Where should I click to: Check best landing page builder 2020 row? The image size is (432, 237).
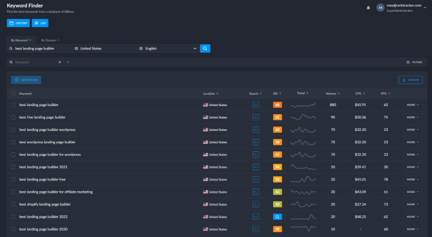tap(13, 229)
